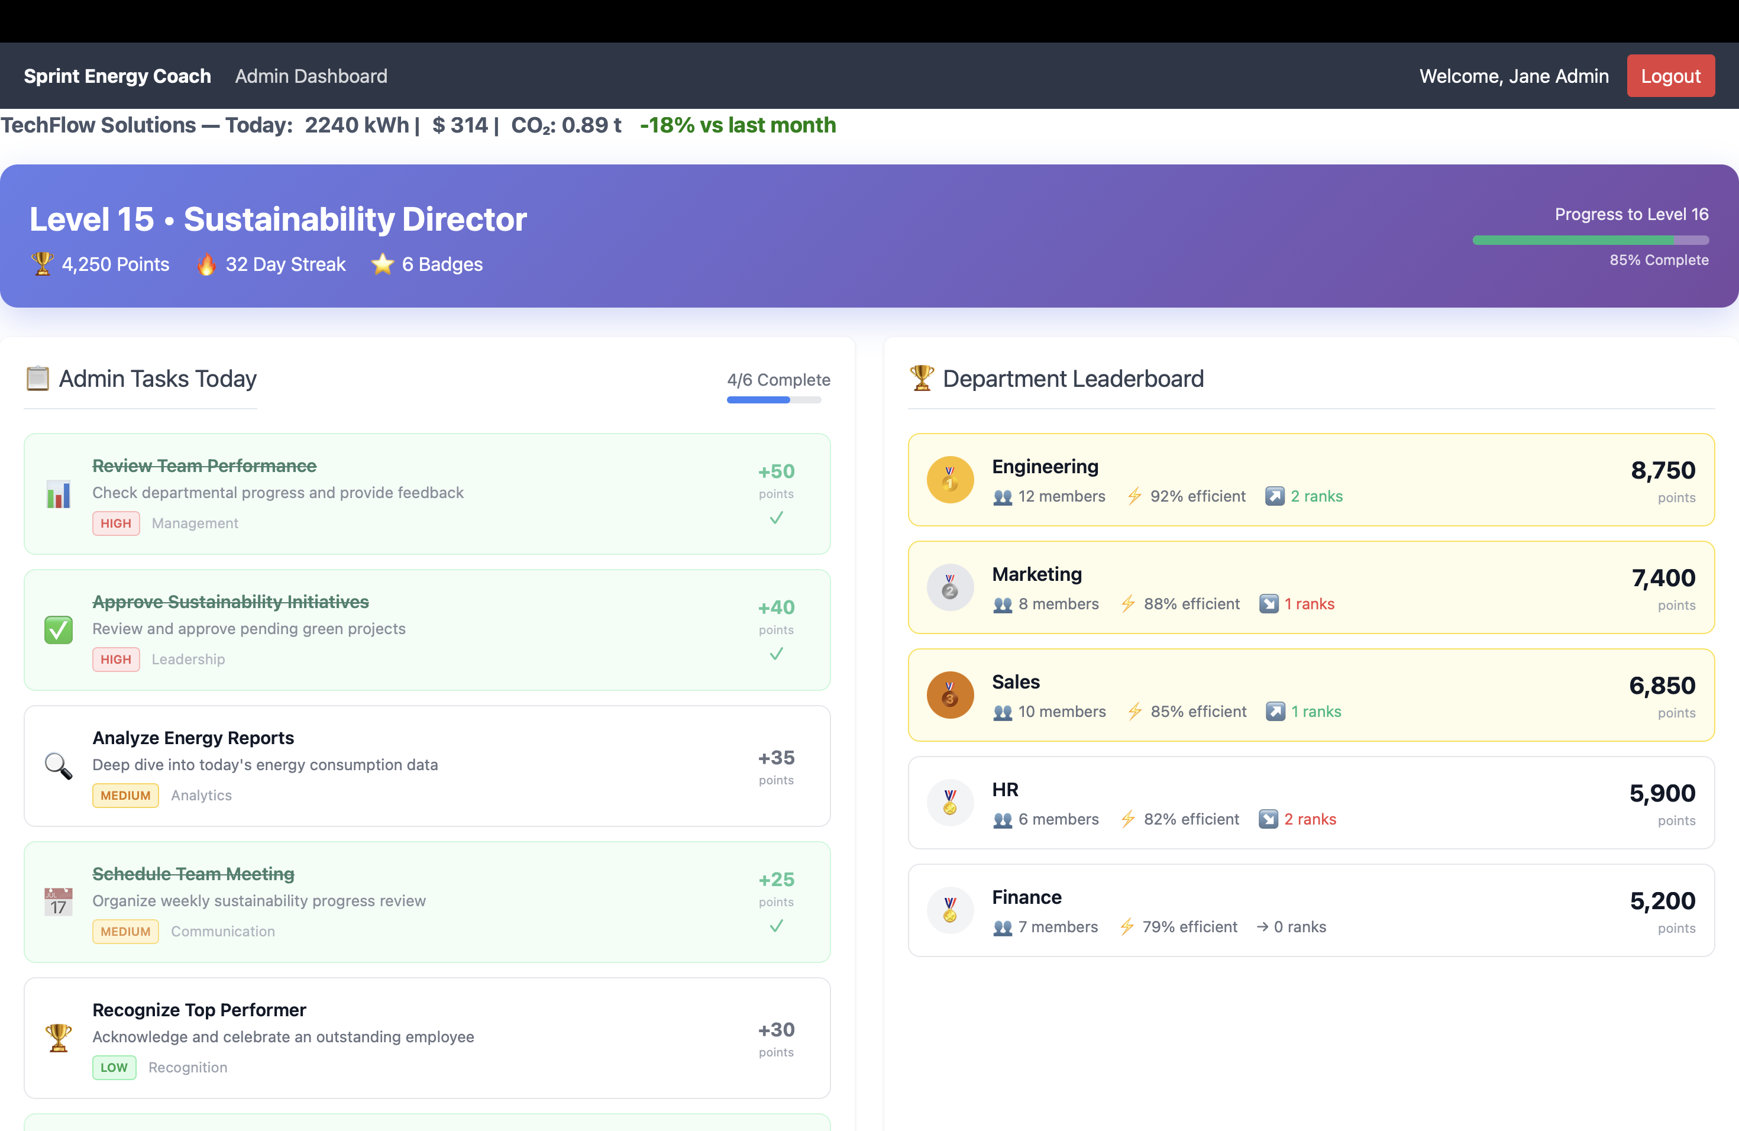1739x1131 pixels.
Task: Toggle the green checkbox on Approve Sustainability Initiatives
Action: (59, 630)
